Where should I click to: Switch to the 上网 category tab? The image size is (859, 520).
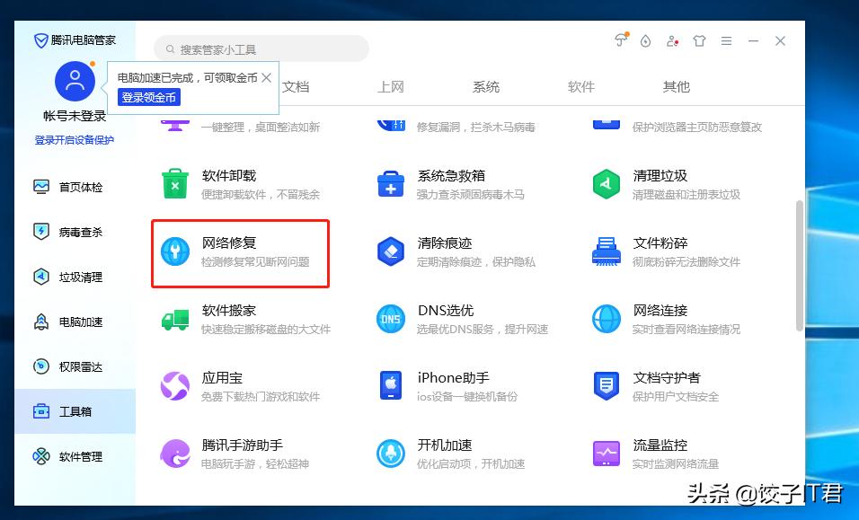[x=390, y=87]
